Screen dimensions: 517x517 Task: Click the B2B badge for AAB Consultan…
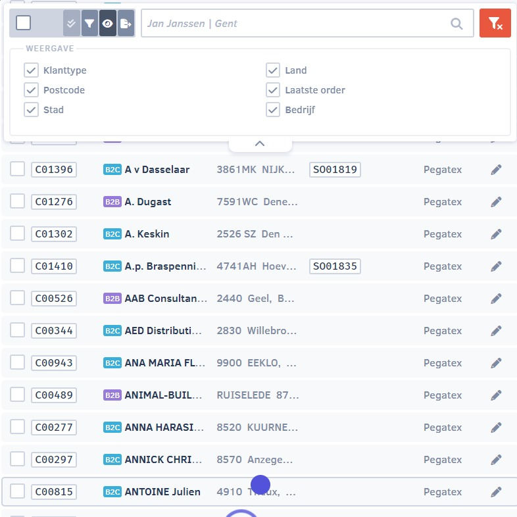click(112, 299)
